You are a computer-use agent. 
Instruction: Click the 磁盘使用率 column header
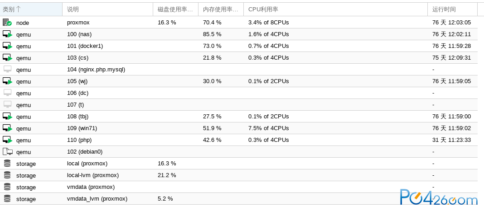(x=176, y=9)
